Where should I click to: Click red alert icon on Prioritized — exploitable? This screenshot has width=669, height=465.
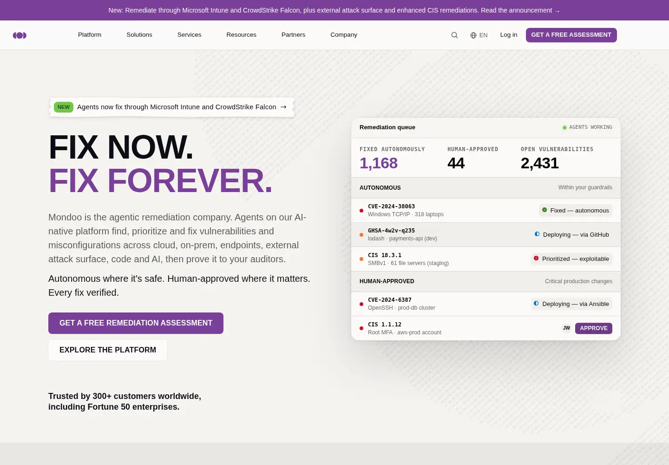point(536,259)
